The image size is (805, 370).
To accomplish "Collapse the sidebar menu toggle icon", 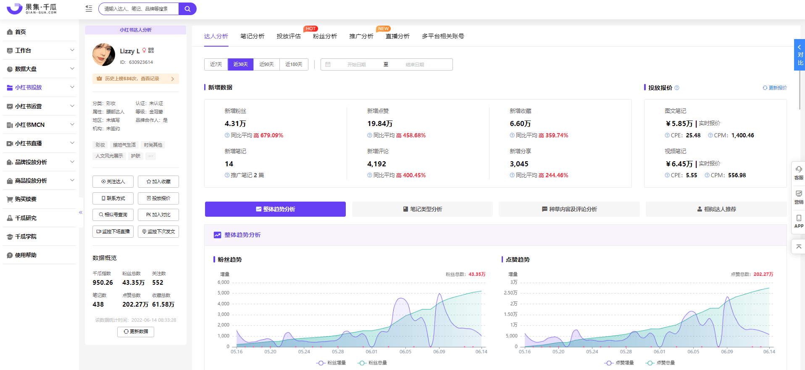I will click(89, 8).
